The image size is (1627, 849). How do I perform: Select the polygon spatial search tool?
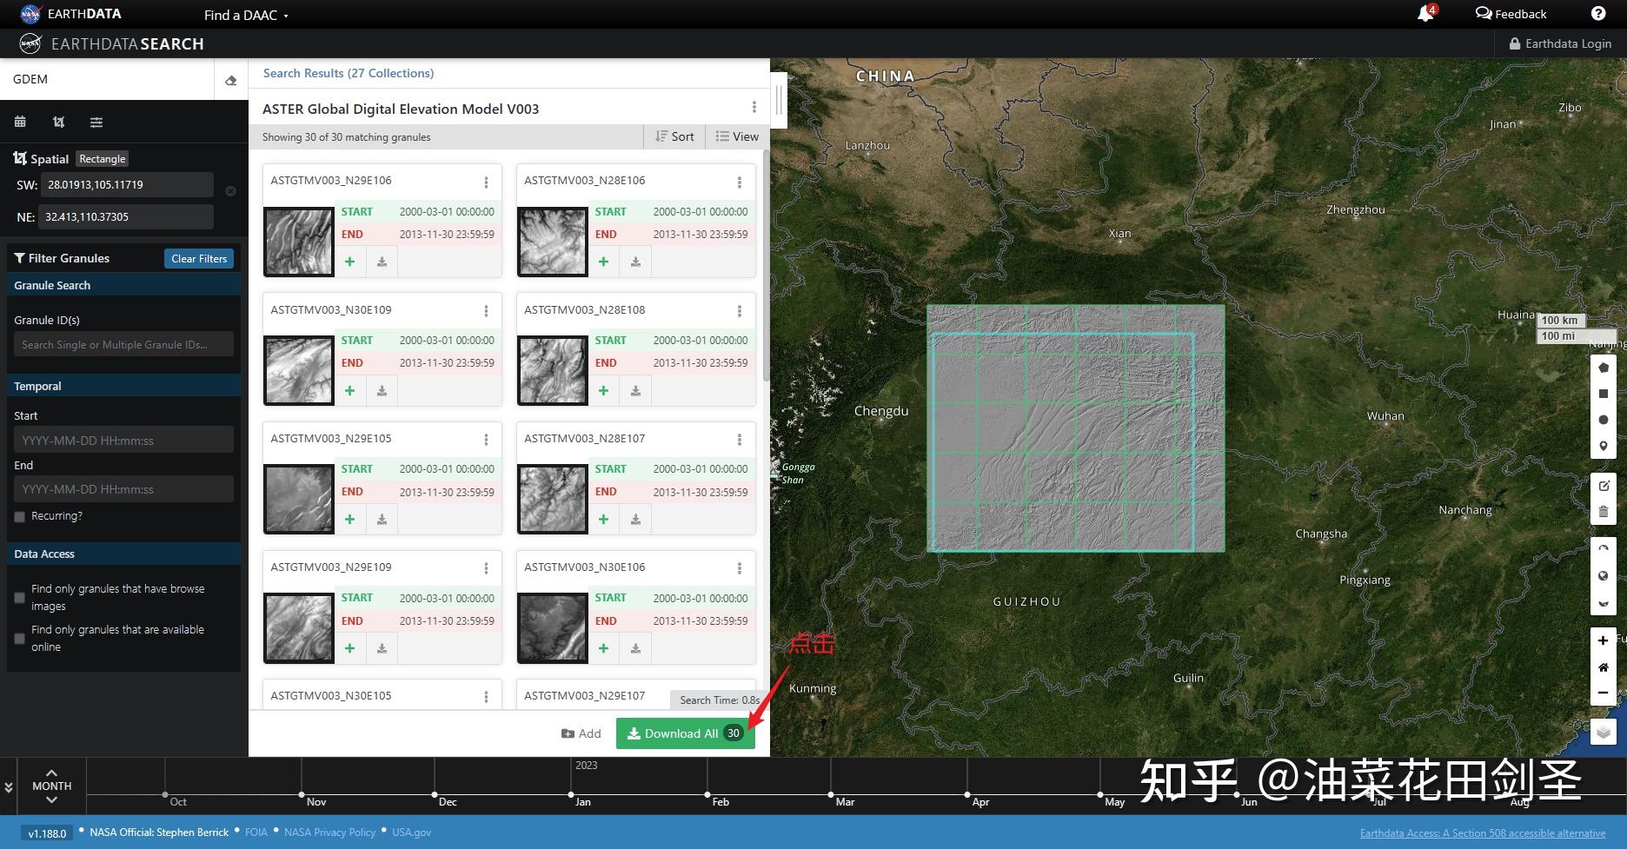1604,367
